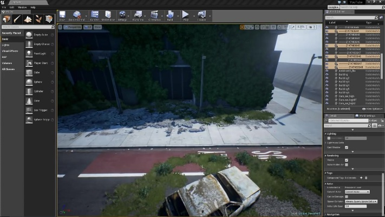Click the Build toolbar icon
Screen dimensions: 385x217
[170, 16]
